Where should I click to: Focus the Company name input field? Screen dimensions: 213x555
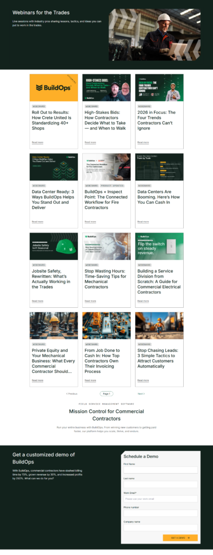(x=161, y=528)
